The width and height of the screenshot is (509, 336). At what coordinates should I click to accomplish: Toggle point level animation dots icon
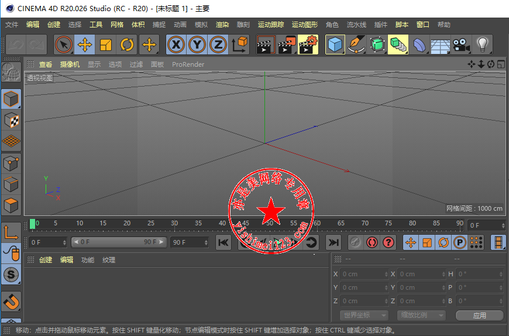(476, 242)
